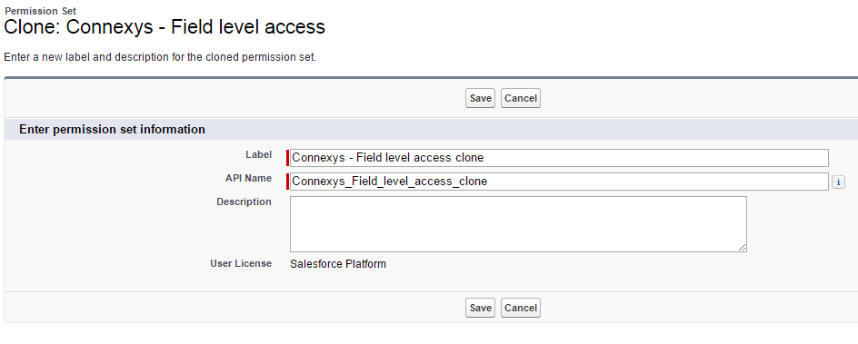Focus the Label text field

point(559,158)
